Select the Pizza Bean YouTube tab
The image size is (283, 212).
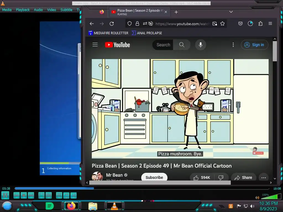coord(139,12)
